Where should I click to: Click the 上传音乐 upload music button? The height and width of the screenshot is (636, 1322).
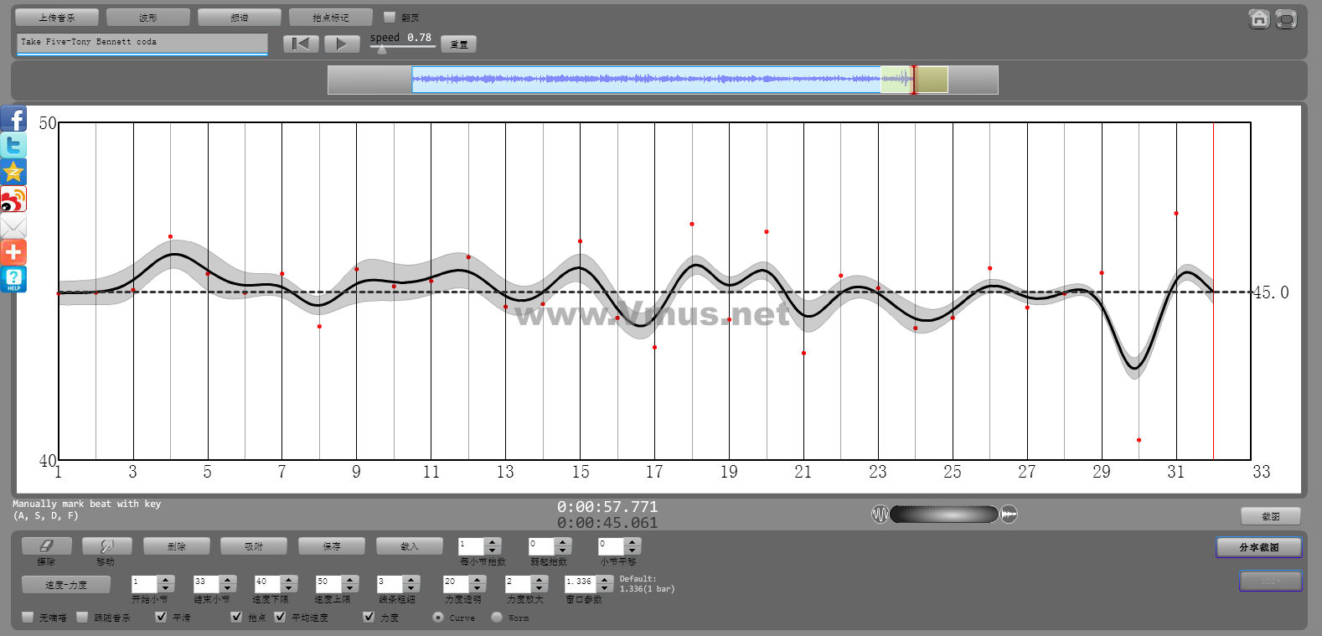tap(57, 18)
